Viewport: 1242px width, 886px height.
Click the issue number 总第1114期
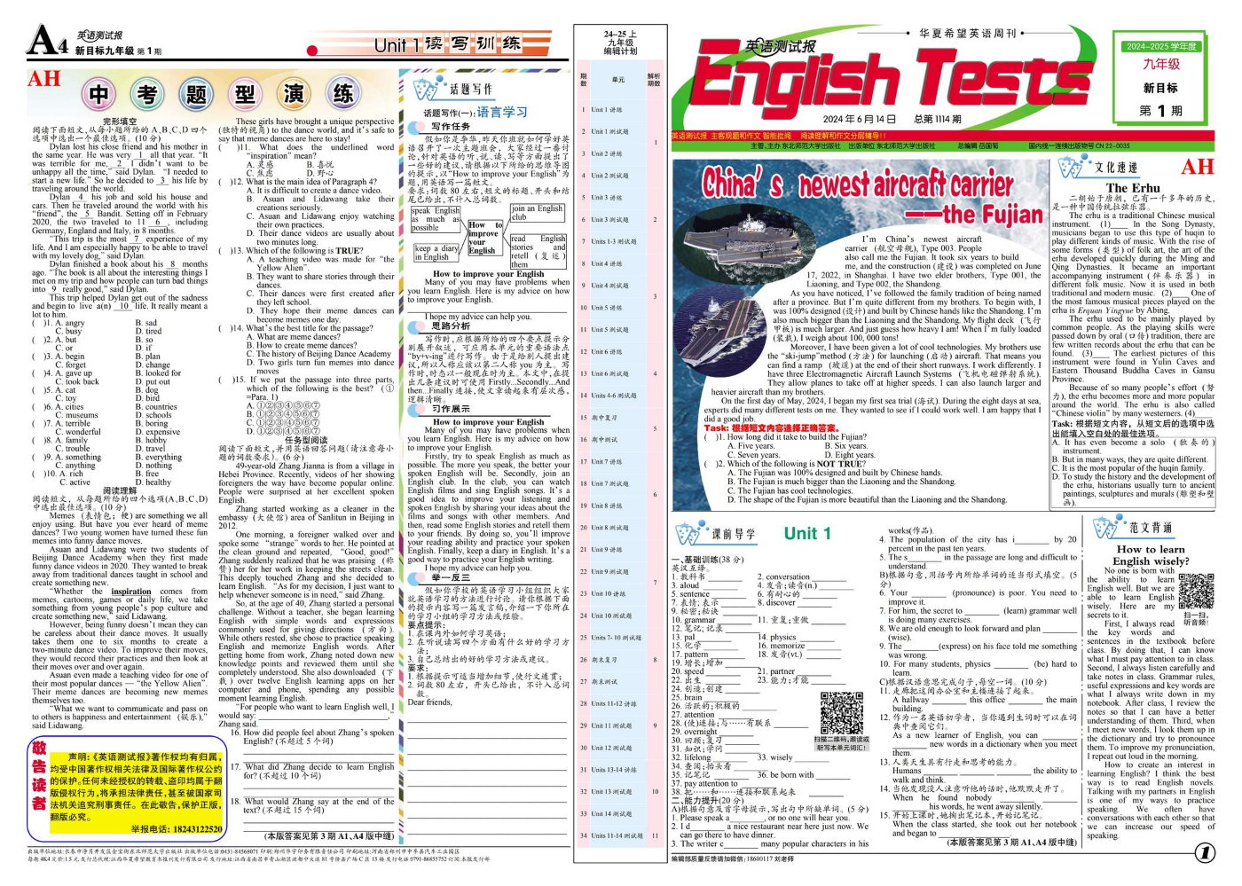(x=937, y=119)
